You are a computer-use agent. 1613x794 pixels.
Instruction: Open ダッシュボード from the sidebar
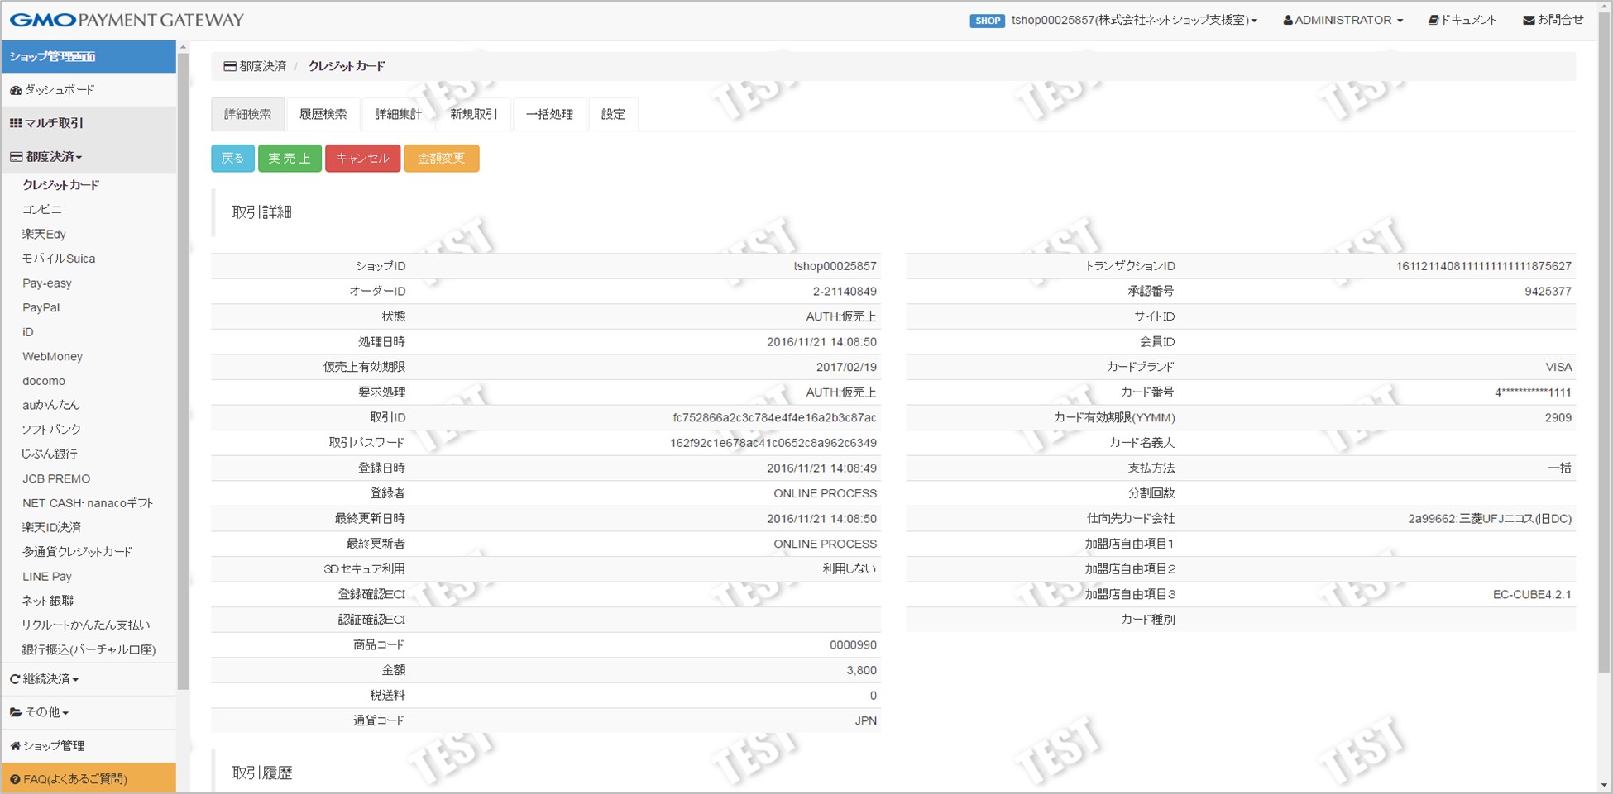[52, 90]
